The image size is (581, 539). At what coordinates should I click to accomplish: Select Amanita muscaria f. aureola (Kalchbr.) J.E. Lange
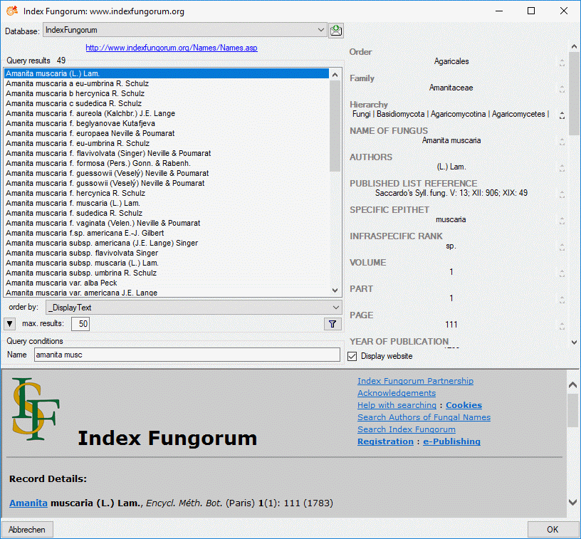tap(167, 113)
